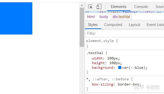Image resolution: width=164 pixels, height=94 pixels.
Task: Edit the border-box value
Action: (x=129, y=84)
